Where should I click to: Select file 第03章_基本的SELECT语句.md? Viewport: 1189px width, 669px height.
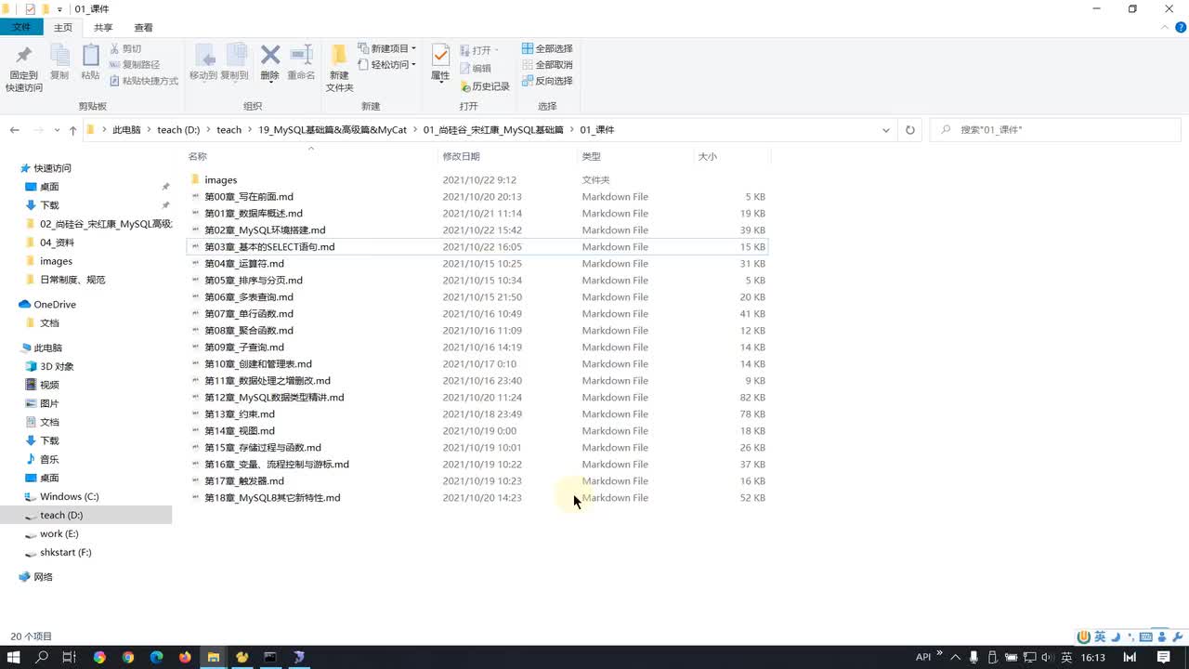(x=477, y=247)
